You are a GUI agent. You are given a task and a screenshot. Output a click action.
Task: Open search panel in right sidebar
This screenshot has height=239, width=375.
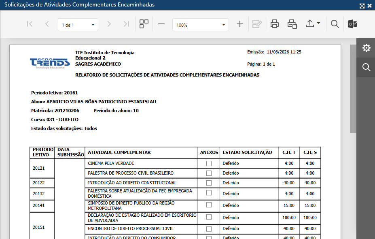tap(366, 67)
